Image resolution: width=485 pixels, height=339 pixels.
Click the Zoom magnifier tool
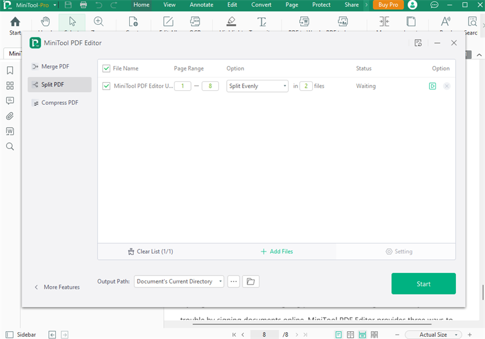tap(98, 22)
